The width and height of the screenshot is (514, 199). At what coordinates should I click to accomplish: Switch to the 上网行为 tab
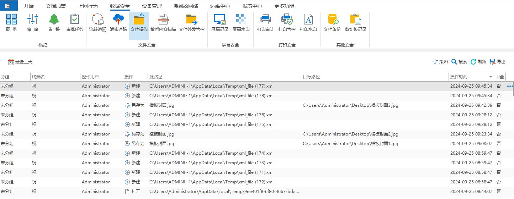pyautogui.click(x=88, y=6)
